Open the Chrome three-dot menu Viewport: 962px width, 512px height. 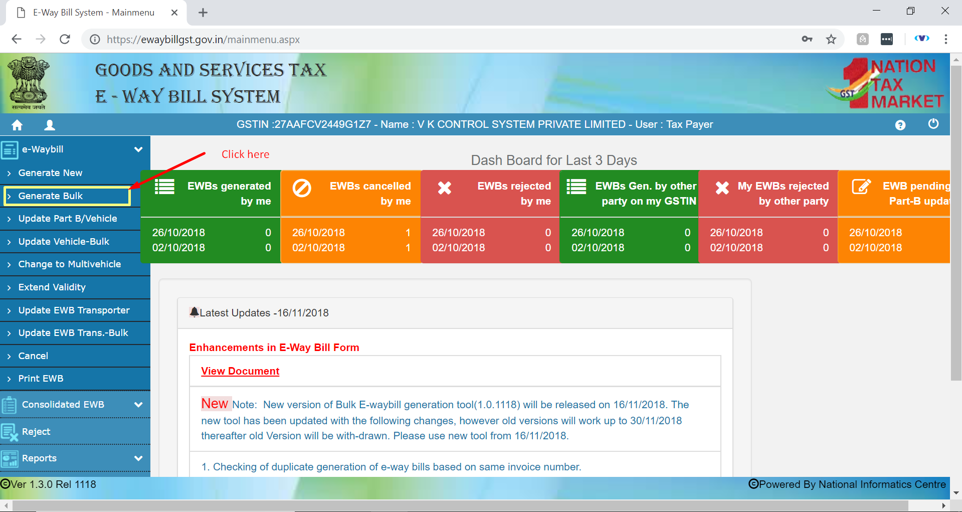tap(945, 39)
